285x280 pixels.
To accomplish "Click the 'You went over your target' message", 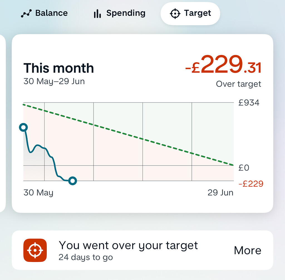I will (x=128, y=246).
